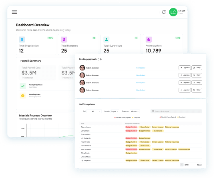This screenshot has width=215, height=179.
Task: Click the Lee Carl user name
Action: pos(182,11)
